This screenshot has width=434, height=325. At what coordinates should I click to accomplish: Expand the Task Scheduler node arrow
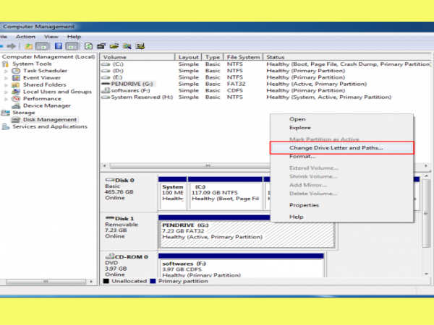6,71
